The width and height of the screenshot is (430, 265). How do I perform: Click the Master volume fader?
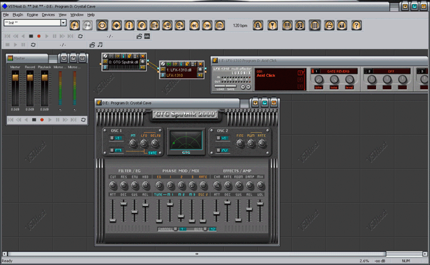click(15, 78)
